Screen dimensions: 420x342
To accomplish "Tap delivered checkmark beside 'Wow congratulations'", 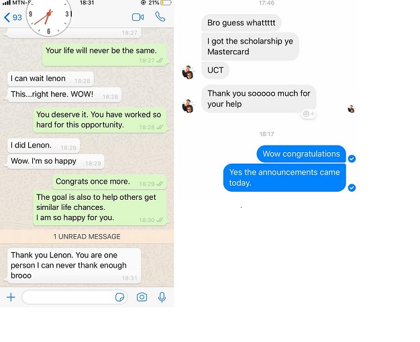I will click(x=352, y=159).
